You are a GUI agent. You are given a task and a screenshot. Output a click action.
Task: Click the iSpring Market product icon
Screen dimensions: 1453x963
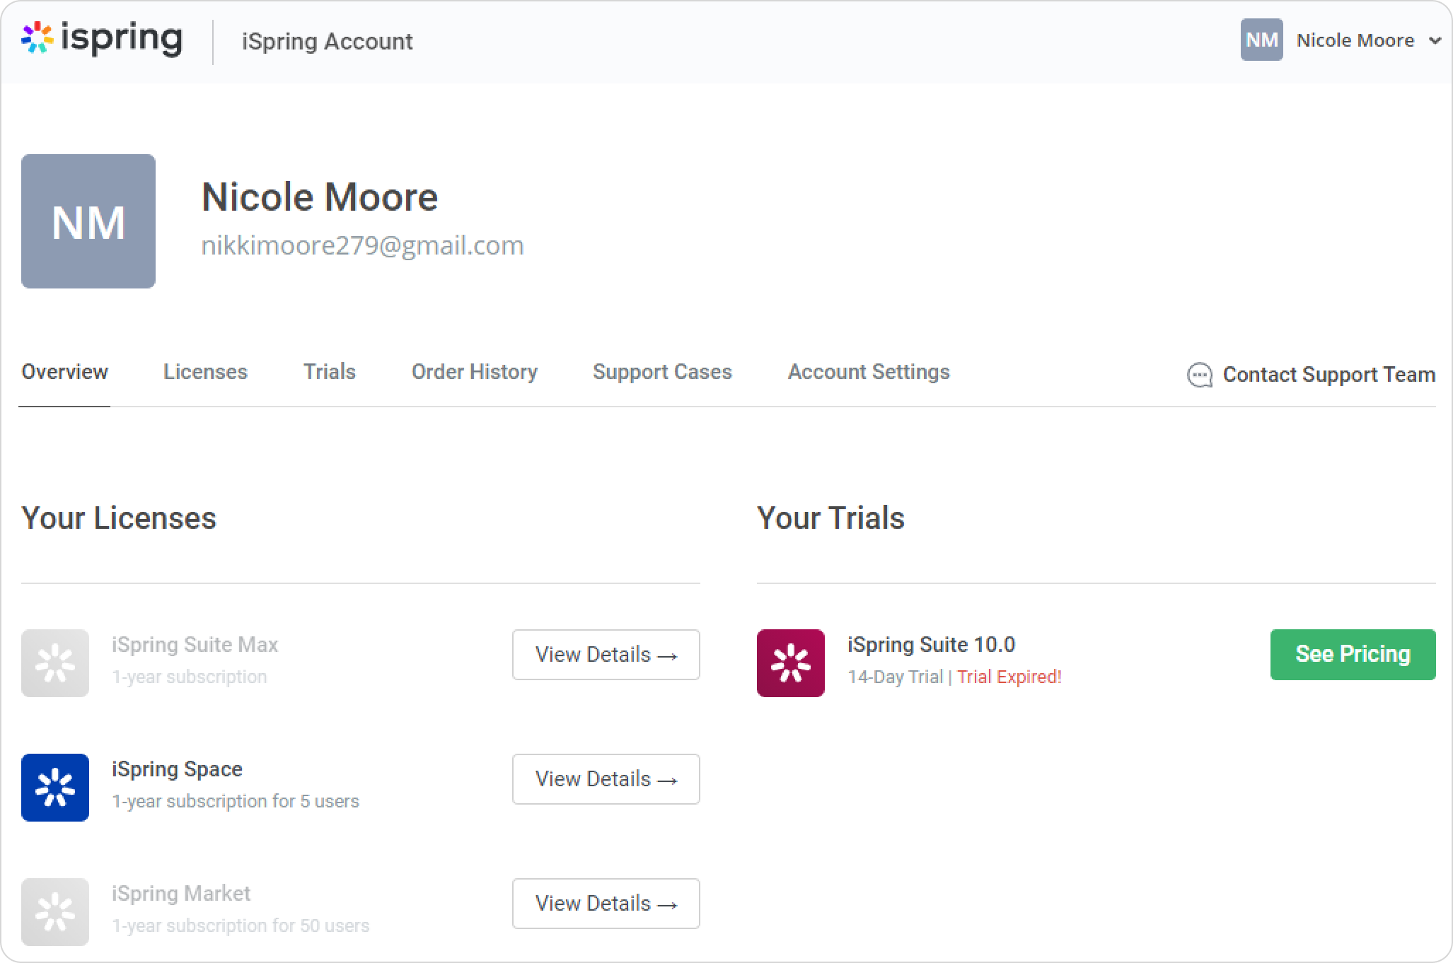click(55, 912)
